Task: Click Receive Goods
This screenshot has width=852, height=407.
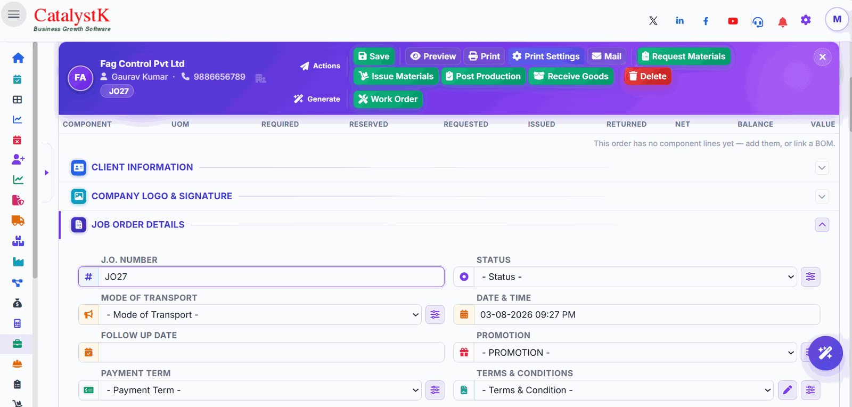Action: [571, 76]
